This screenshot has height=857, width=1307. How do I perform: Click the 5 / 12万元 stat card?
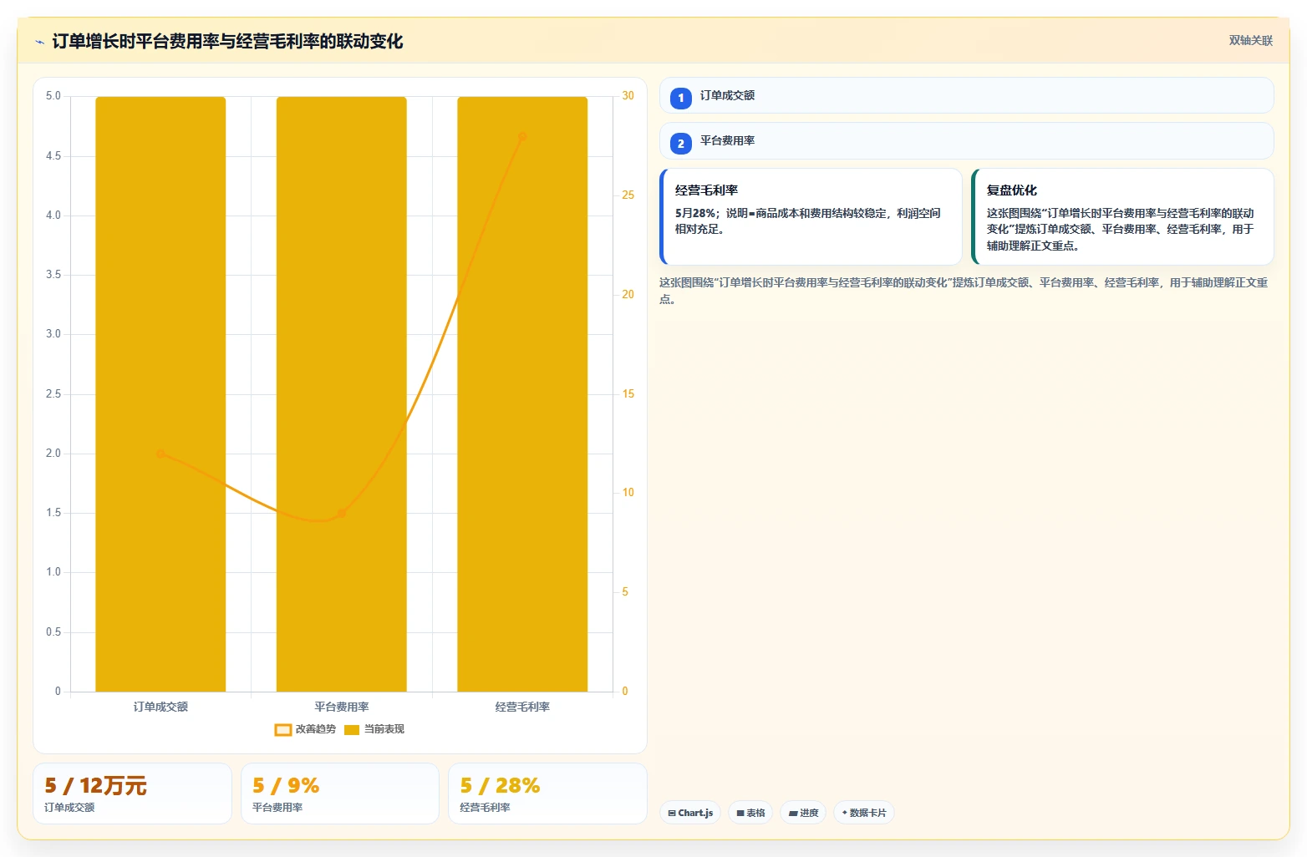pyautogui.click(x=132, y=794)
